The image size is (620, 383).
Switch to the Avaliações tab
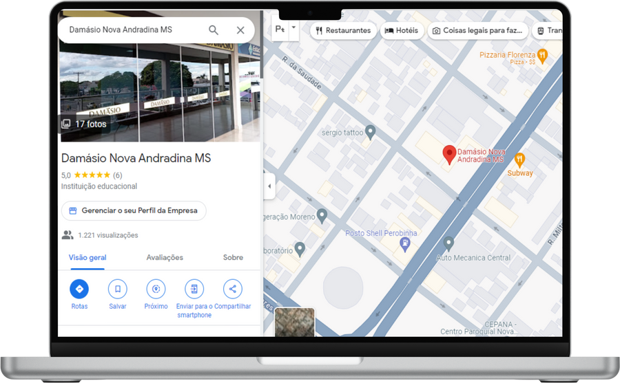point(165,257)
